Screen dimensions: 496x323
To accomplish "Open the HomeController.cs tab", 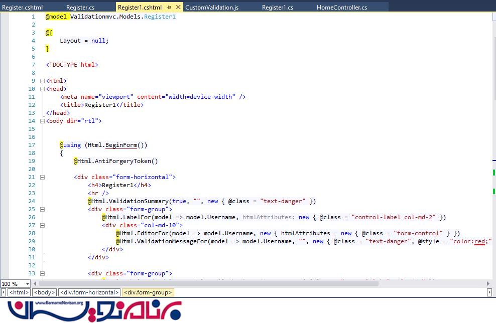I will (341, 8).
